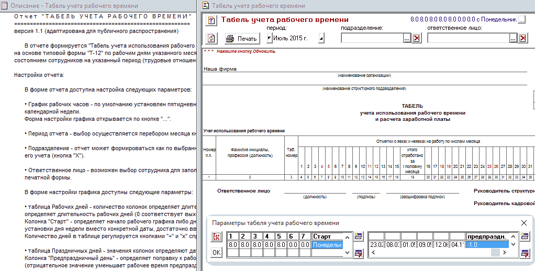Click the 12.06 holiday date cell
Image resolution: width=535 pixels, height=271 pixels.
point(441,244)
